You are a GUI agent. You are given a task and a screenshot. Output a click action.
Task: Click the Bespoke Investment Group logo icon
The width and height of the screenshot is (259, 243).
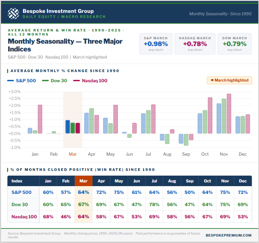tap(13, 14)
